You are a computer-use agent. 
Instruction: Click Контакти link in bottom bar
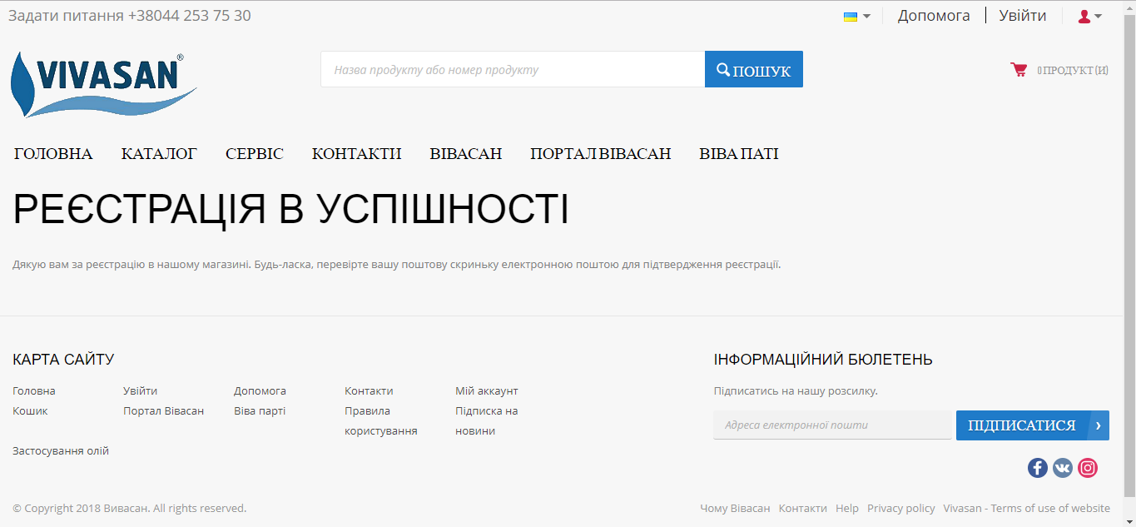pyautogui.click(x=803, y=509)
